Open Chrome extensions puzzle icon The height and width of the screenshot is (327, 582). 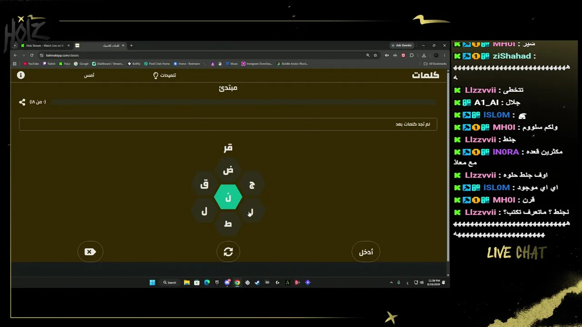click(x=411, y=55)
